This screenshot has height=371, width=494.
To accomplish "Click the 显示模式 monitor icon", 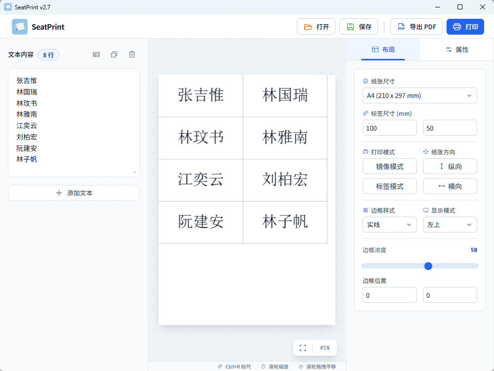I will (426, 210).
